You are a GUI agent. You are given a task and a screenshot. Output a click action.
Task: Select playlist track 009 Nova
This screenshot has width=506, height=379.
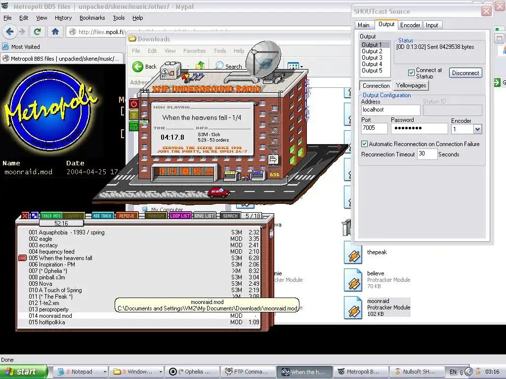click(x=139, y=284)
